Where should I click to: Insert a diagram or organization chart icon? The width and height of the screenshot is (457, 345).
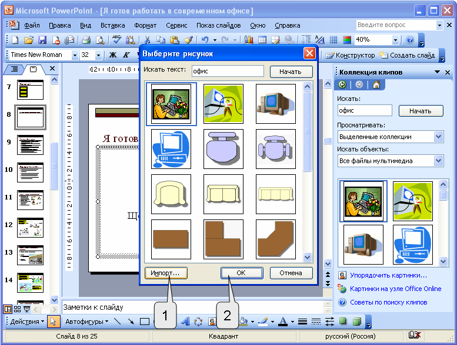point(198,322)
